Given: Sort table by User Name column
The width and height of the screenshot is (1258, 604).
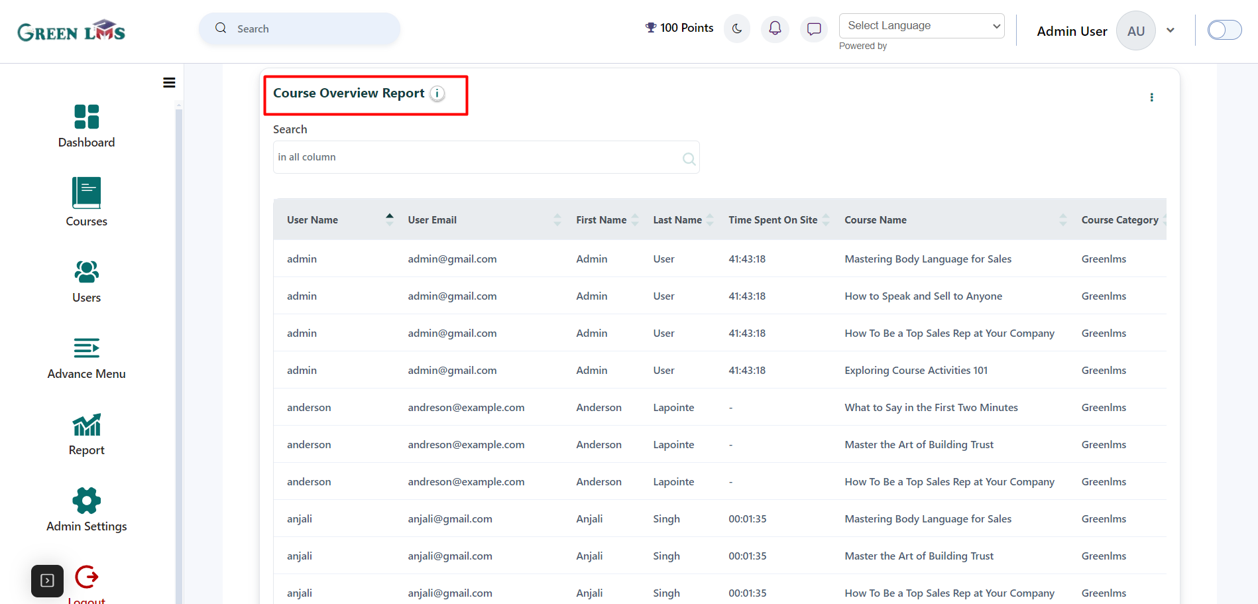Looking at the screenshot, I should [x=390, y=219].
